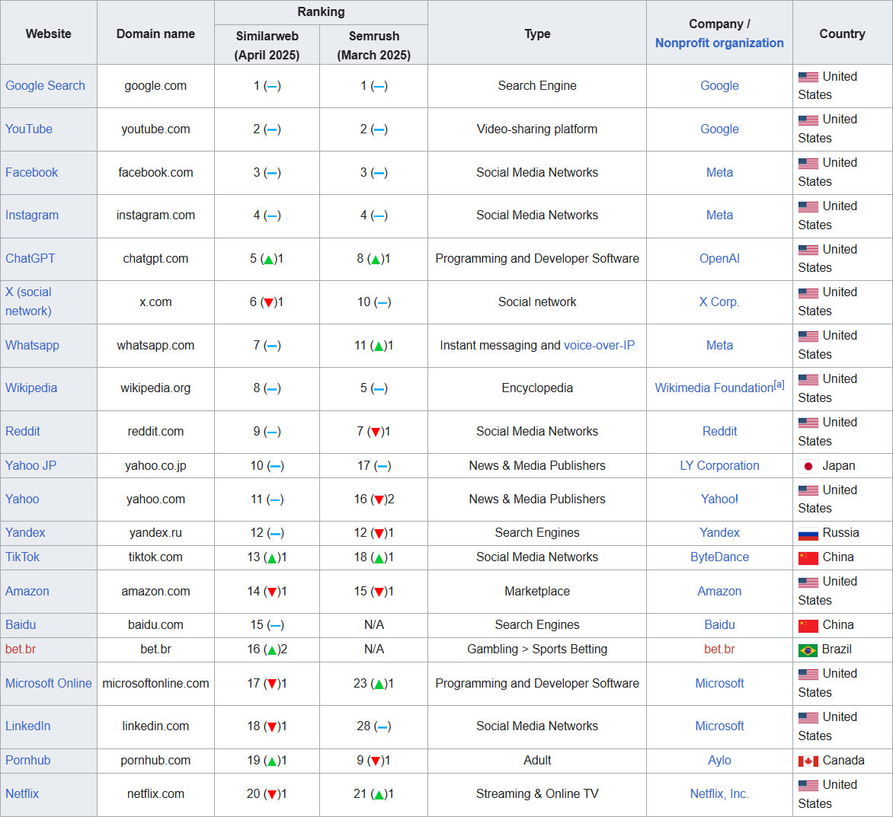Click the Russia flag next to Yandex

click(808, 533)
